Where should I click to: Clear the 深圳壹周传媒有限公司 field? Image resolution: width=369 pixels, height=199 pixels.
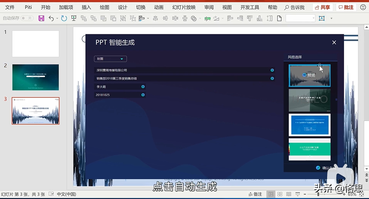pyautogui.click(x=272, y=70)
